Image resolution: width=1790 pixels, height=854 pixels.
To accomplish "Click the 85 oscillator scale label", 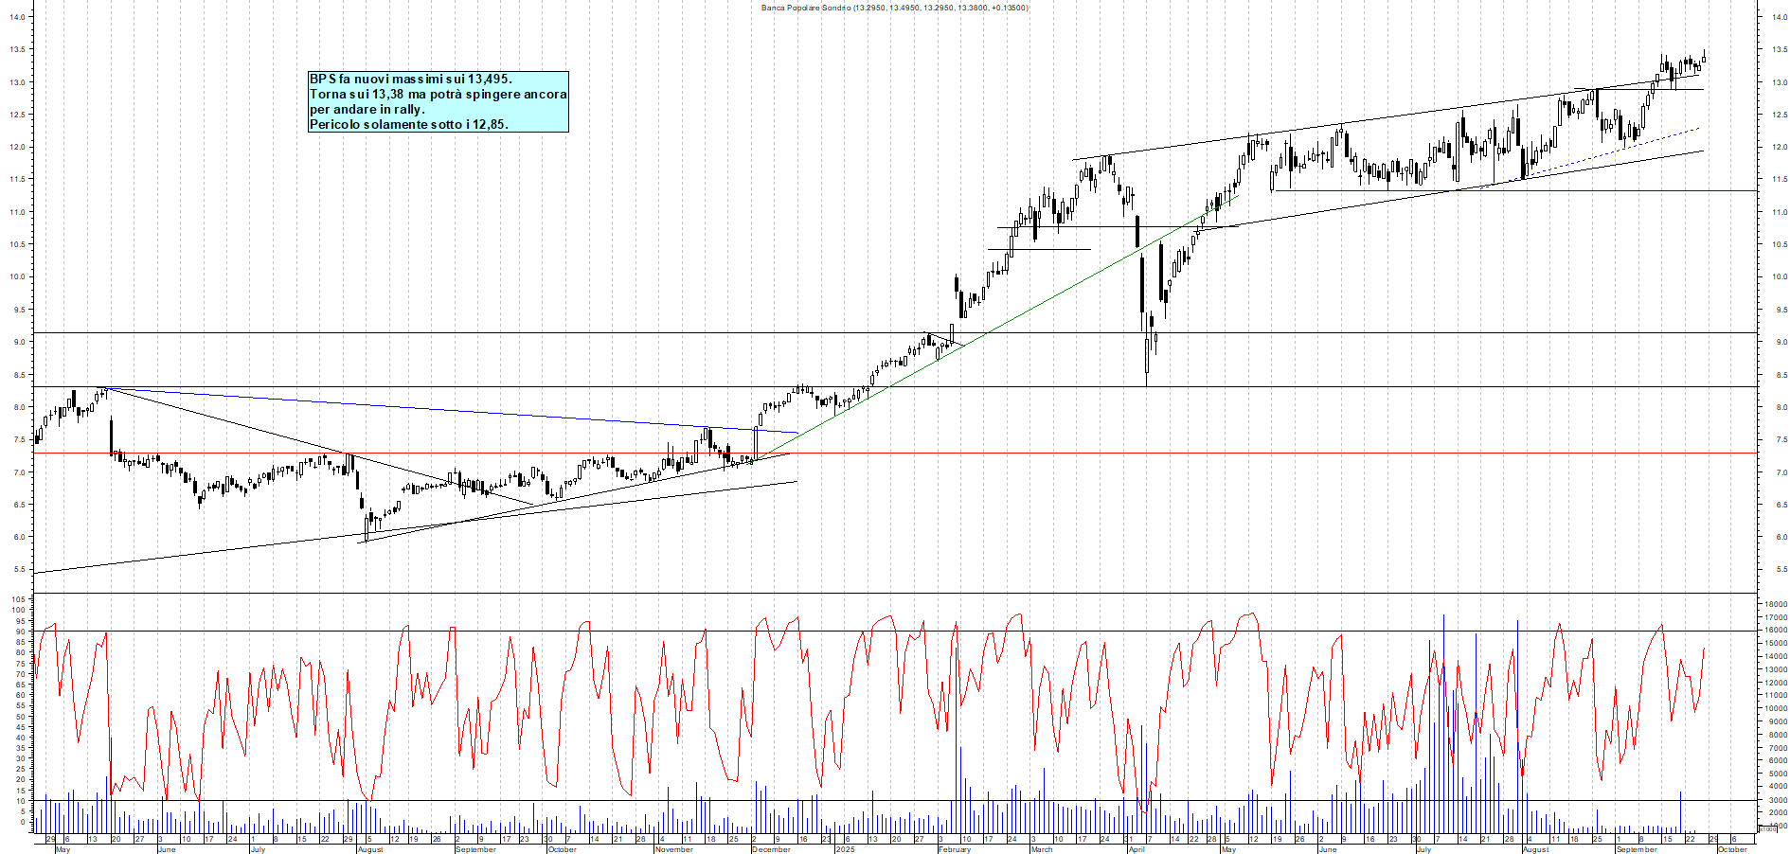I will tap(20, 642).
